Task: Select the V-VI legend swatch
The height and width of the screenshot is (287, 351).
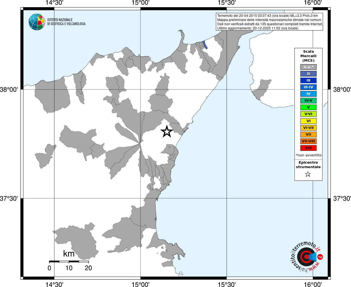Action: click(x=308, y=114)
